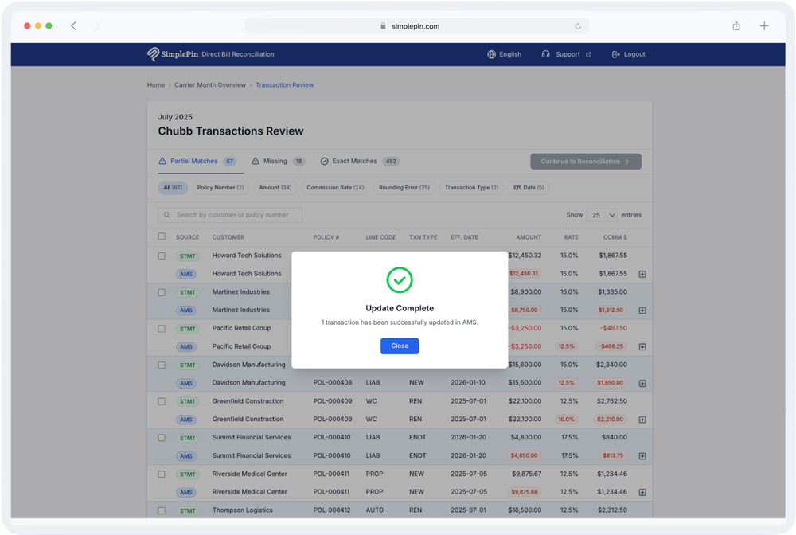Click the Continue to Reconciliation arrow
Screen dimensions: 796x535
point(627,162)
